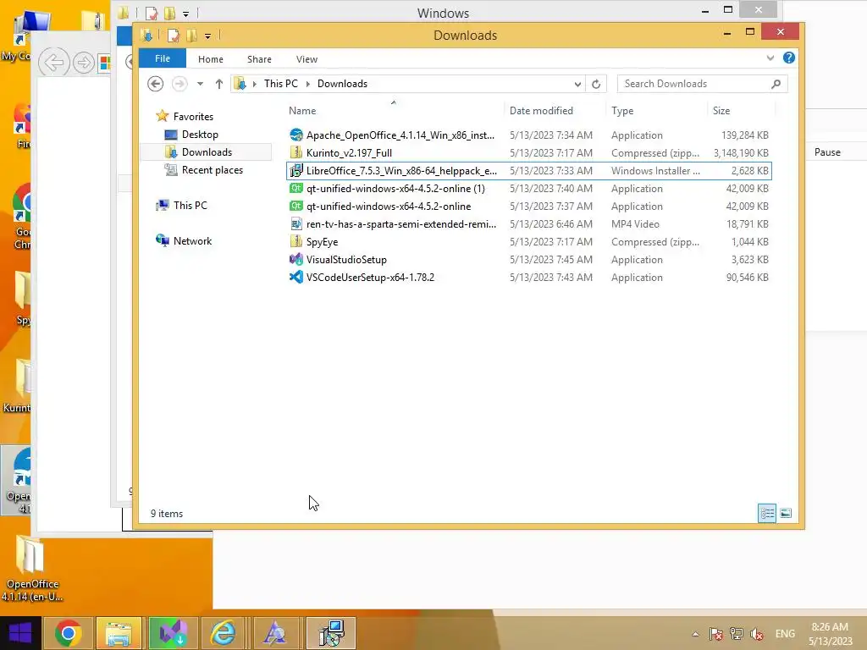Click Downloads in the address breadcrumb
Screen dimensions: 867x650
click(x=342, y=84)
